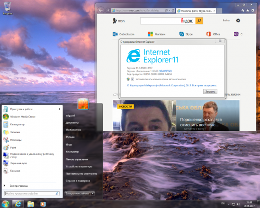This screenshot has height=208, width=260.
Task: Open the НОВОСТИ news thumbnail image
Action: (x=145, y=115)
